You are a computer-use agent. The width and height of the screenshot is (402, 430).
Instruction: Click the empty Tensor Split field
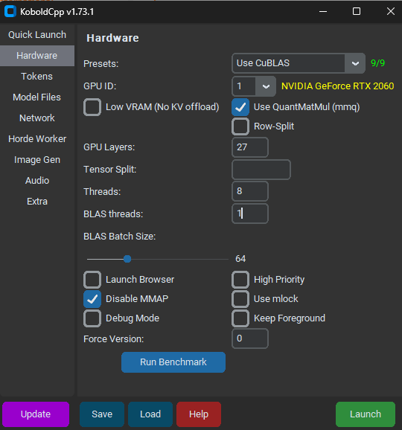tap(261, 170)
